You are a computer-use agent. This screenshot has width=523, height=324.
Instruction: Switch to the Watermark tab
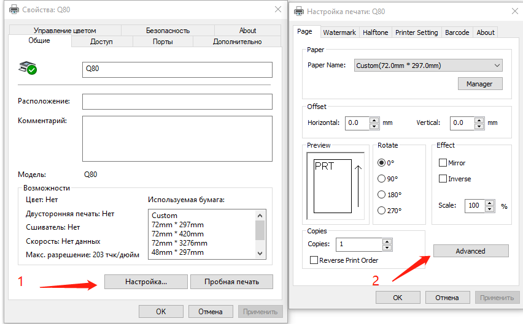point(339,32)
